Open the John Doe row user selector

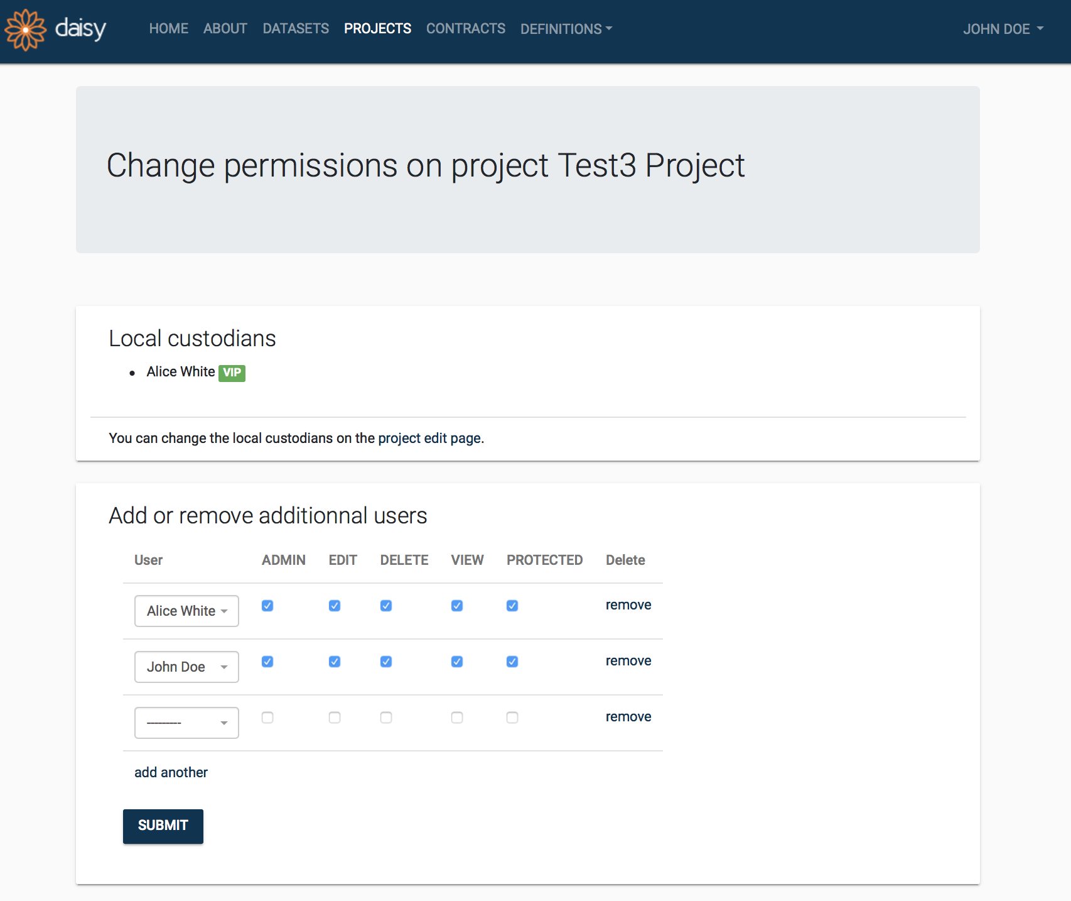(x=186, y=667)
